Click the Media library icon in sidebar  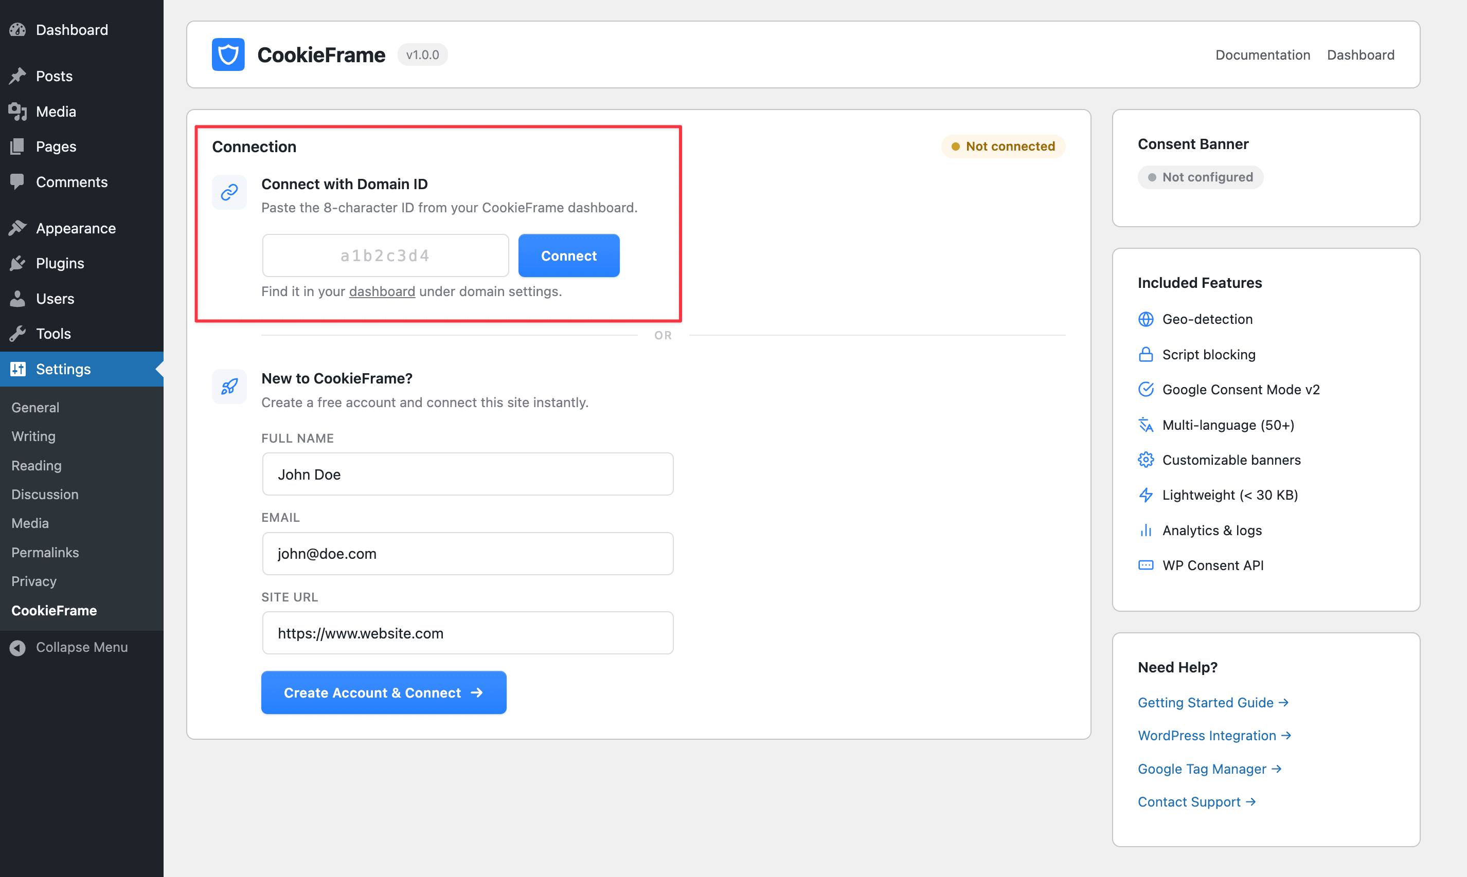point(17,111)
